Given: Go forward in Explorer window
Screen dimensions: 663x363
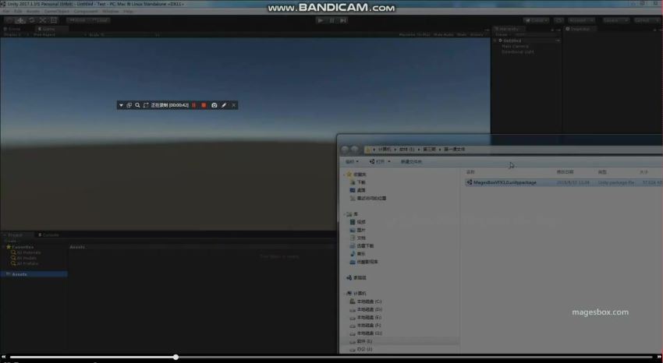Looking at the screenshot, I should pos(355,150).
